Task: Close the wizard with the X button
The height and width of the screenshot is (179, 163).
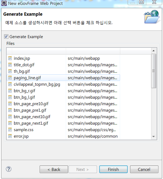Action: (x=154, y=2)
